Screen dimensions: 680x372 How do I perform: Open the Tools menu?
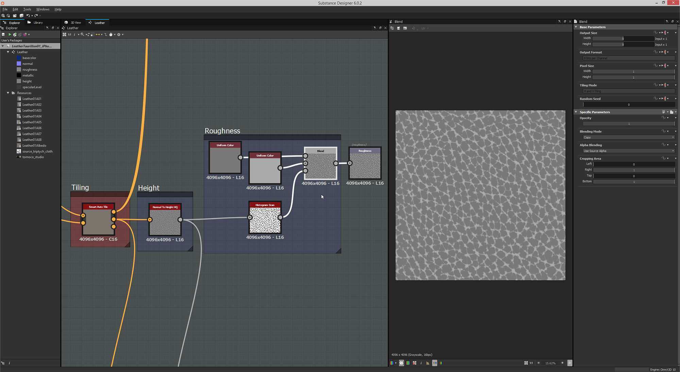27,9
